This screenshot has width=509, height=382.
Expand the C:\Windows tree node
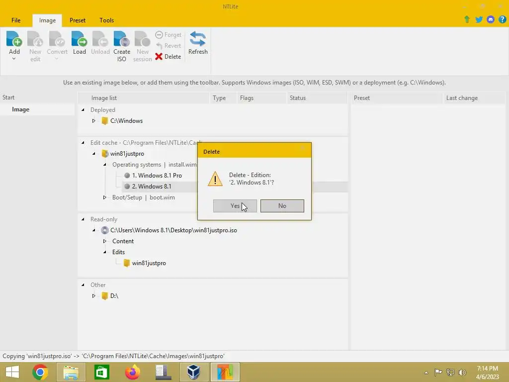(x=93, y=121)
